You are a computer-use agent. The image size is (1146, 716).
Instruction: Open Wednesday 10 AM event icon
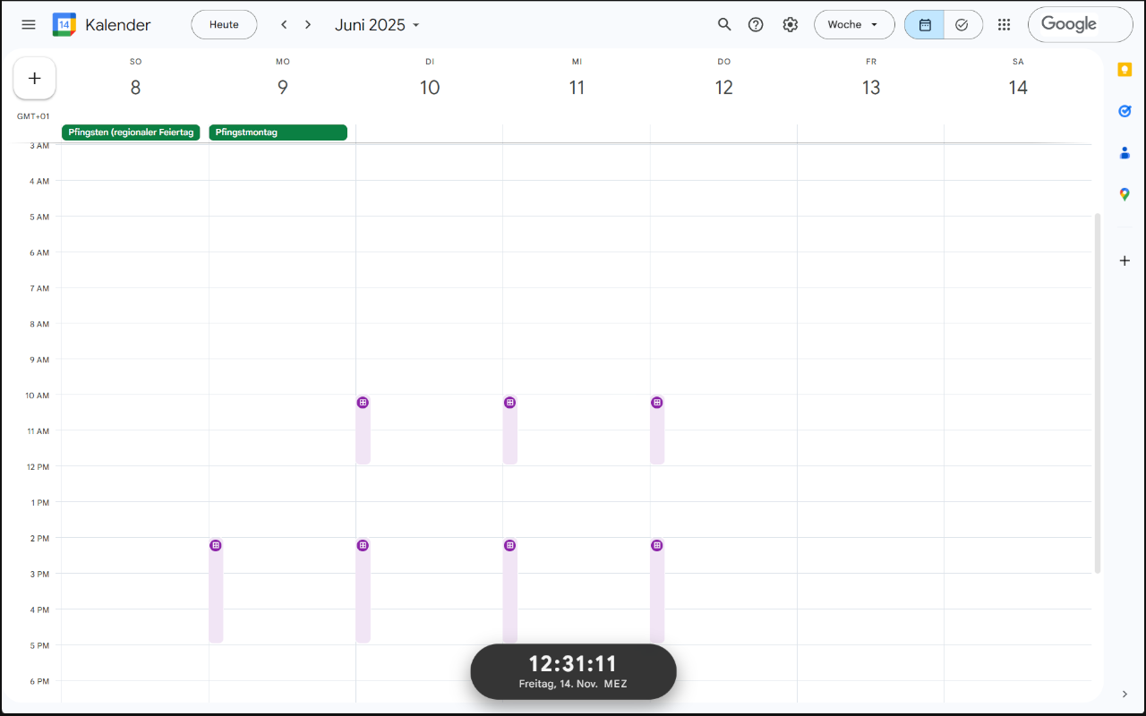coord(509,403)
